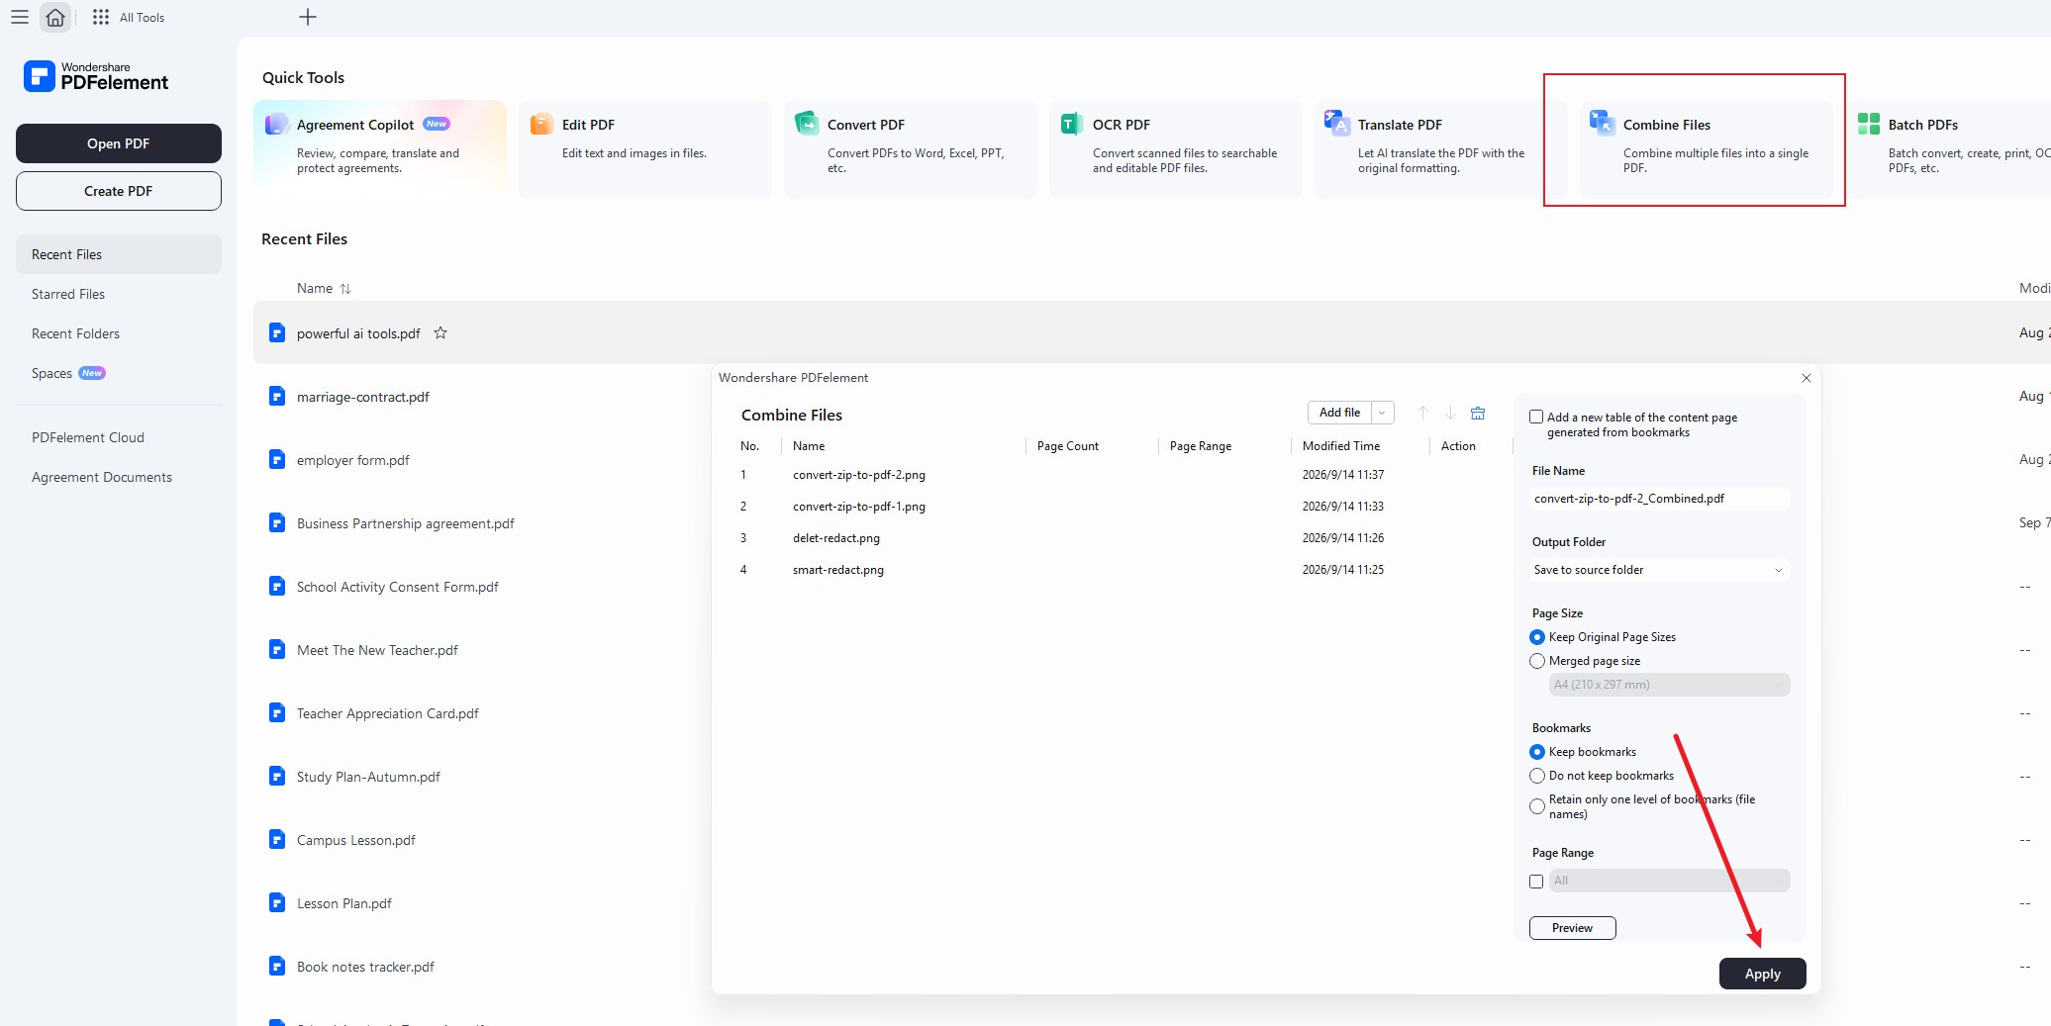2051x1026 pixels.
Task: Click the Edit PDF tool icon
Action: coord(541,125)
